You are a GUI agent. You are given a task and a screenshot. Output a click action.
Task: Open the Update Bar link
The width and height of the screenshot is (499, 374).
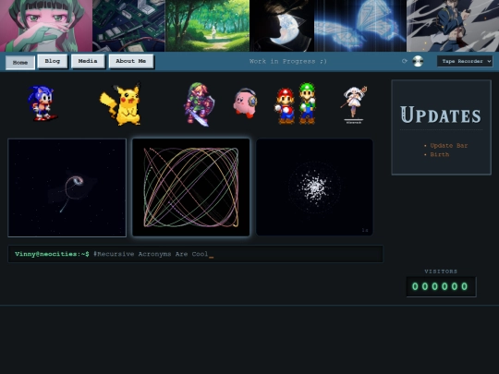(449, 146)
